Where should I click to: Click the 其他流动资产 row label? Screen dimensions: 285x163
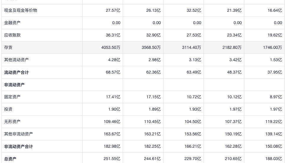(17, 60)
